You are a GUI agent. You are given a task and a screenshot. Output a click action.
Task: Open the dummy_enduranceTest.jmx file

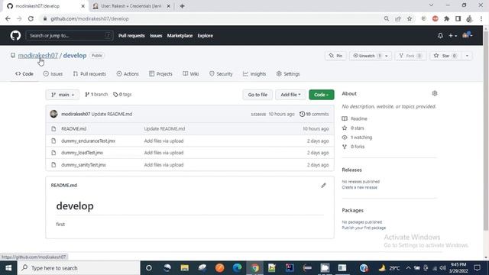(x=89, y=141)
